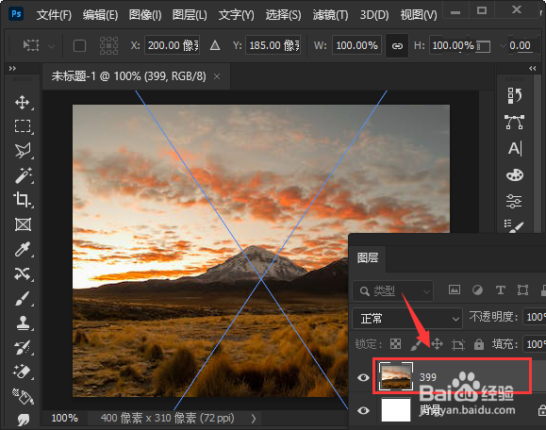Open the Character panel icon
The height and width of the screenshot is (430, 546).
coord(514,149)
